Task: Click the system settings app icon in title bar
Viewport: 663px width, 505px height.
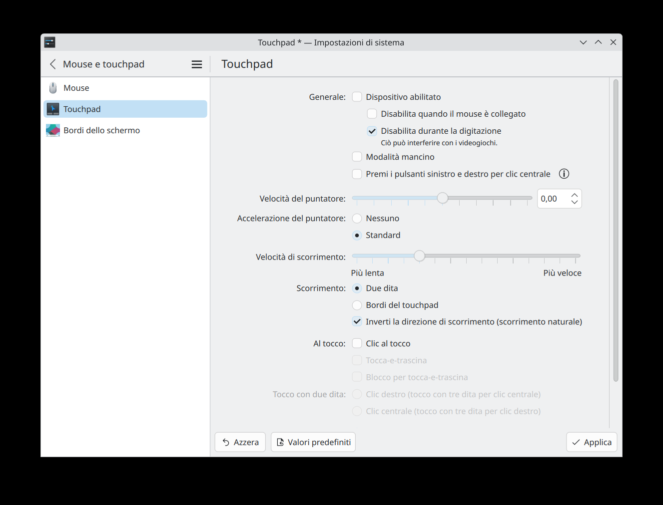Action: (49, 42)
